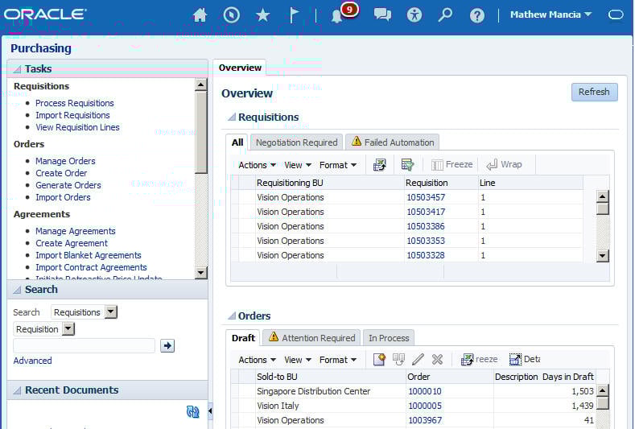
Task: Click Tasks panel scroll down arrow
Action: pos(201,272)
